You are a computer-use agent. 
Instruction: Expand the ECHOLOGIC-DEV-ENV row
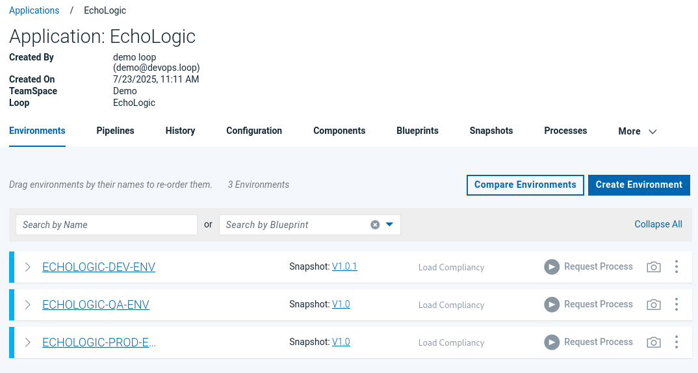click(27, 267)
